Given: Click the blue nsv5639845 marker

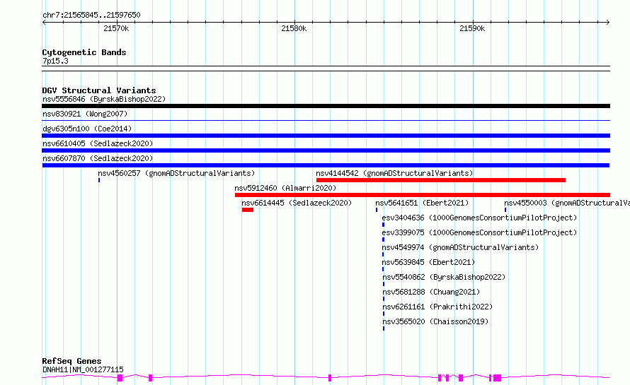Looking at the screenshot, I should (383, 269).
